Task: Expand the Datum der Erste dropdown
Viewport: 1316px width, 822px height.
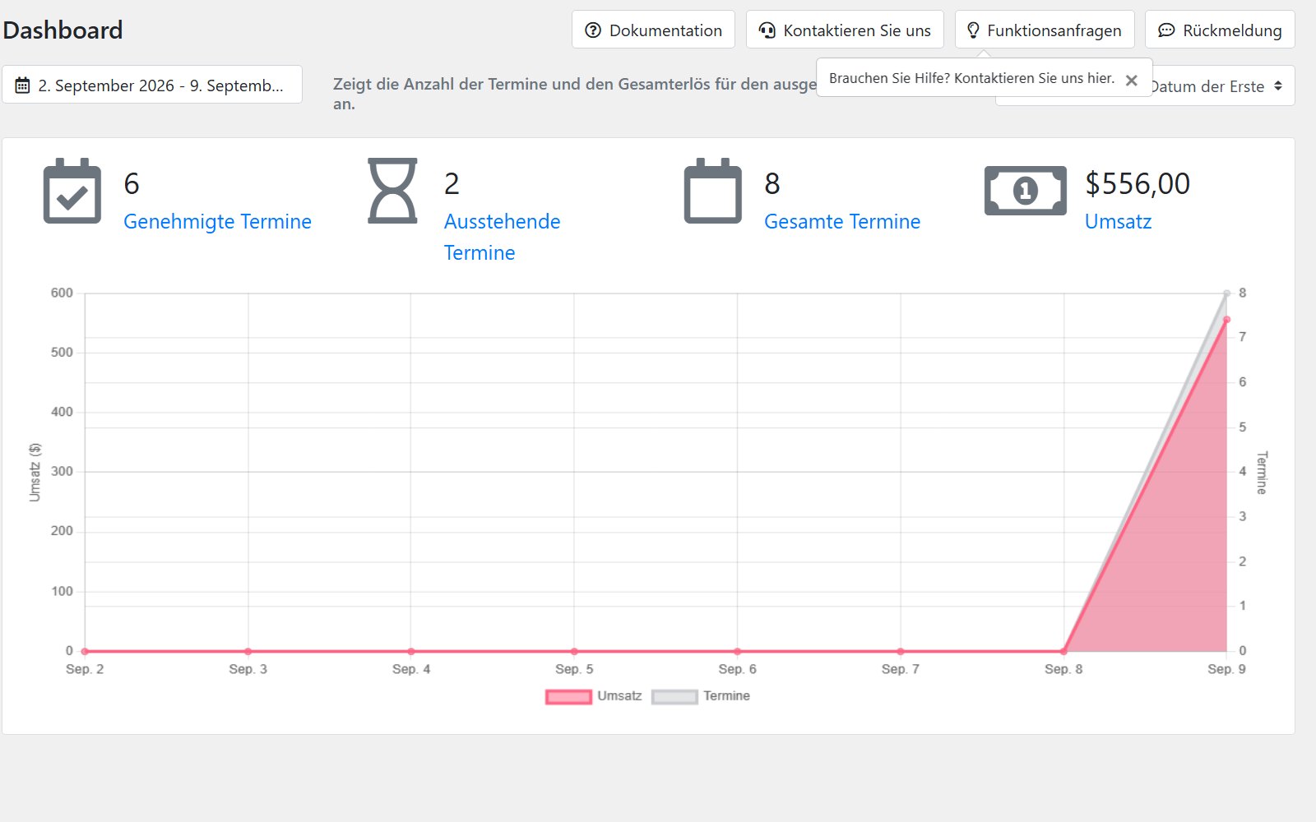Action: point(1217,85)
